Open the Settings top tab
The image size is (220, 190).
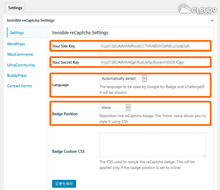[15, 7]
